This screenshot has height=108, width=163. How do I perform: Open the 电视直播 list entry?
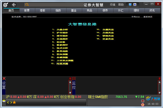[62, 64]
